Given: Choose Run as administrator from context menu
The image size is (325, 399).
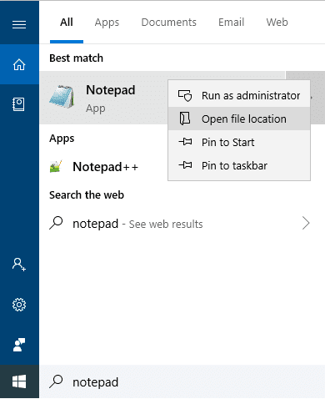Looking at the screenshot, I should [239, 95].
